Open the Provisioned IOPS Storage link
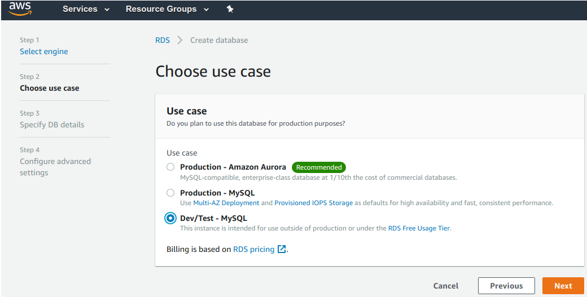The image size is (587, 297). [314, 203]
